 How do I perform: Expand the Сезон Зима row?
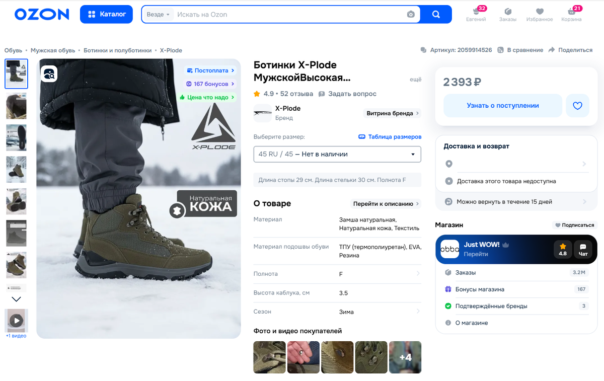(337, 312)
